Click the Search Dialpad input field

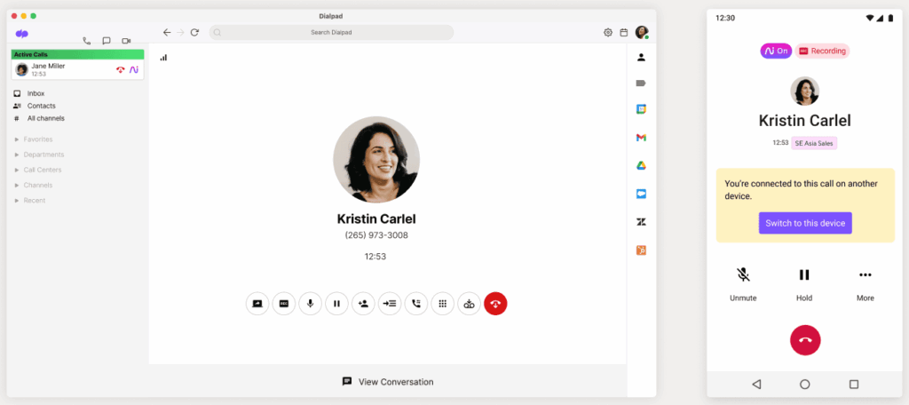click(x=331, y=33)
